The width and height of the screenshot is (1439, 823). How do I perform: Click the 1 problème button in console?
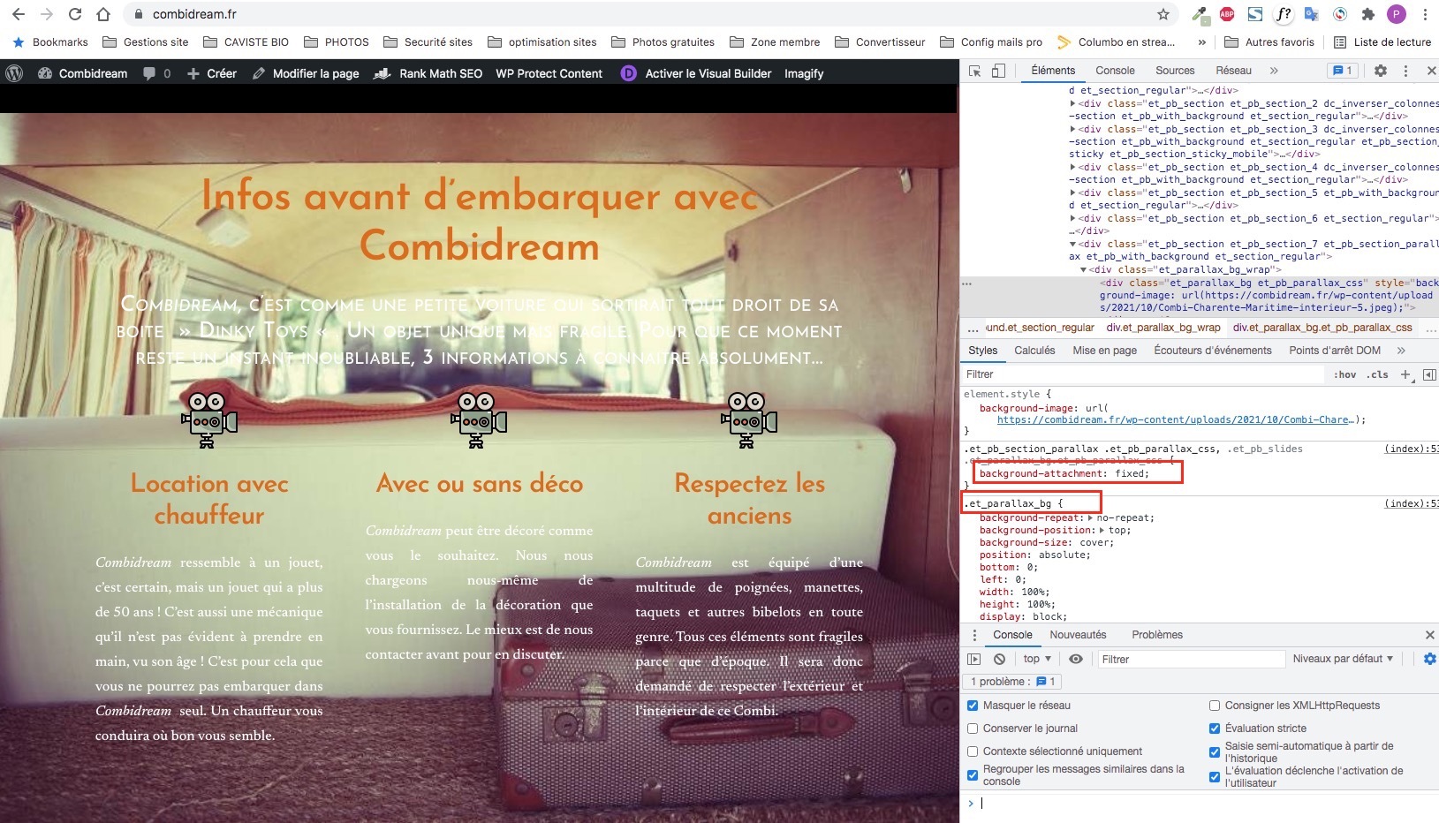point(1012,682)
